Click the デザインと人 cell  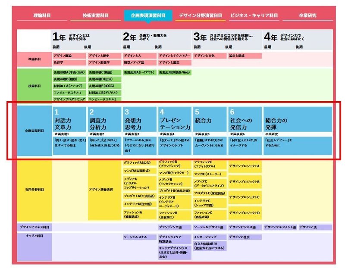pos(140,56)
